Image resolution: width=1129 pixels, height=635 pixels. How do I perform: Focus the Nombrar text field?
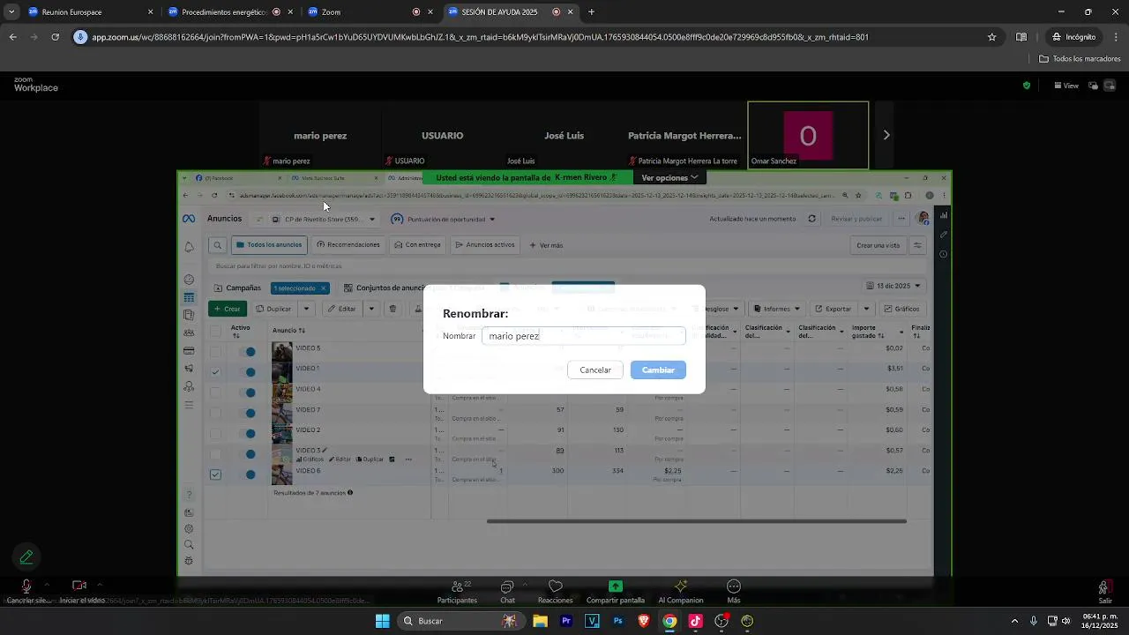(583, 336)
